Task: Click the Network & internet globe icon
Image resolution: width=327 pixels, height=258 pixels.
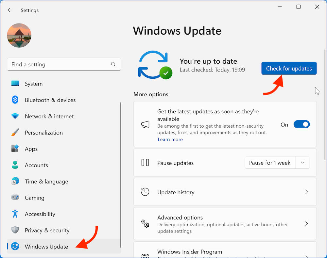Action: (15, 116)
